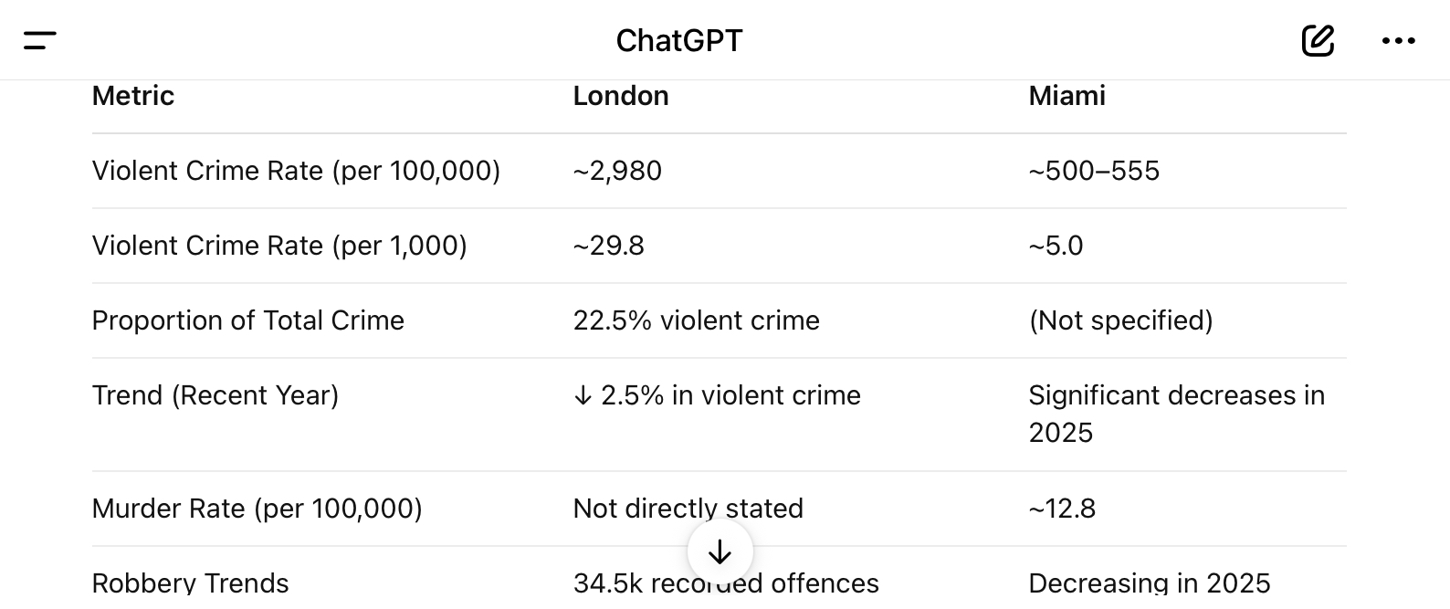Click the ↓ 2.5% in violent crime cell

click(717, 395)
